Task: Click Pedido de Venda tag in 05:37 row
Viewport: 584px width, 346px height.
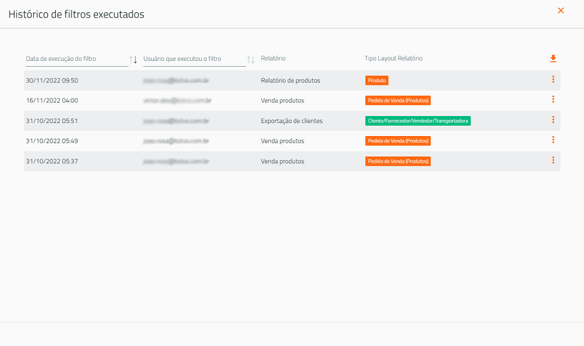Action: coord(398,161)
